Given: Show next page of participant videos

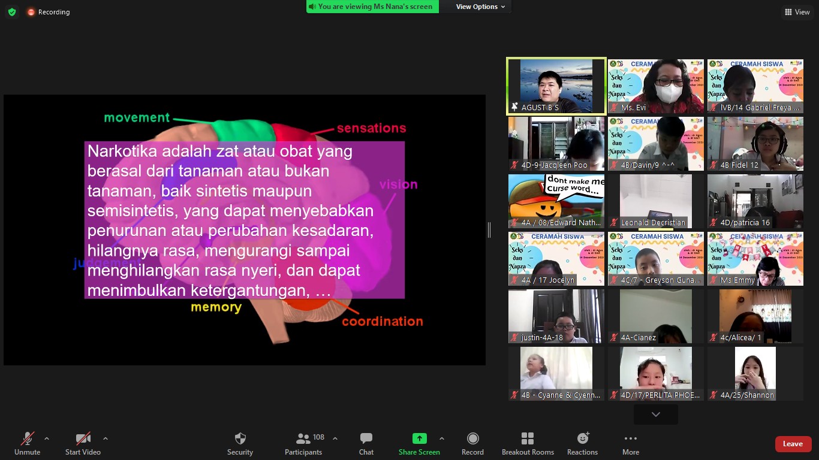Looking at the screenshot, I should 655,414.
